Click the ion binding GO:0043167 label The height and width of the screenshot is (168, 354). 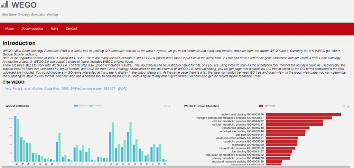tap(248, 151)
